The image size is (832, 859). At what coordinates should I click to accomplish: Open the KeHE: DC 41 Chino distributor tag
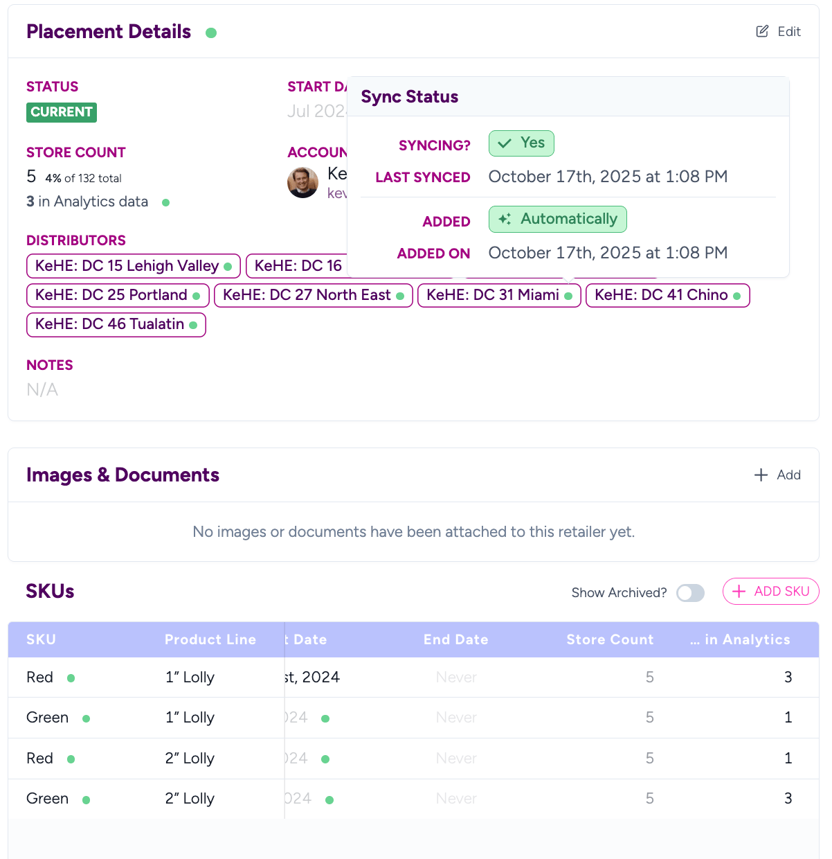[x=661, y=295]
